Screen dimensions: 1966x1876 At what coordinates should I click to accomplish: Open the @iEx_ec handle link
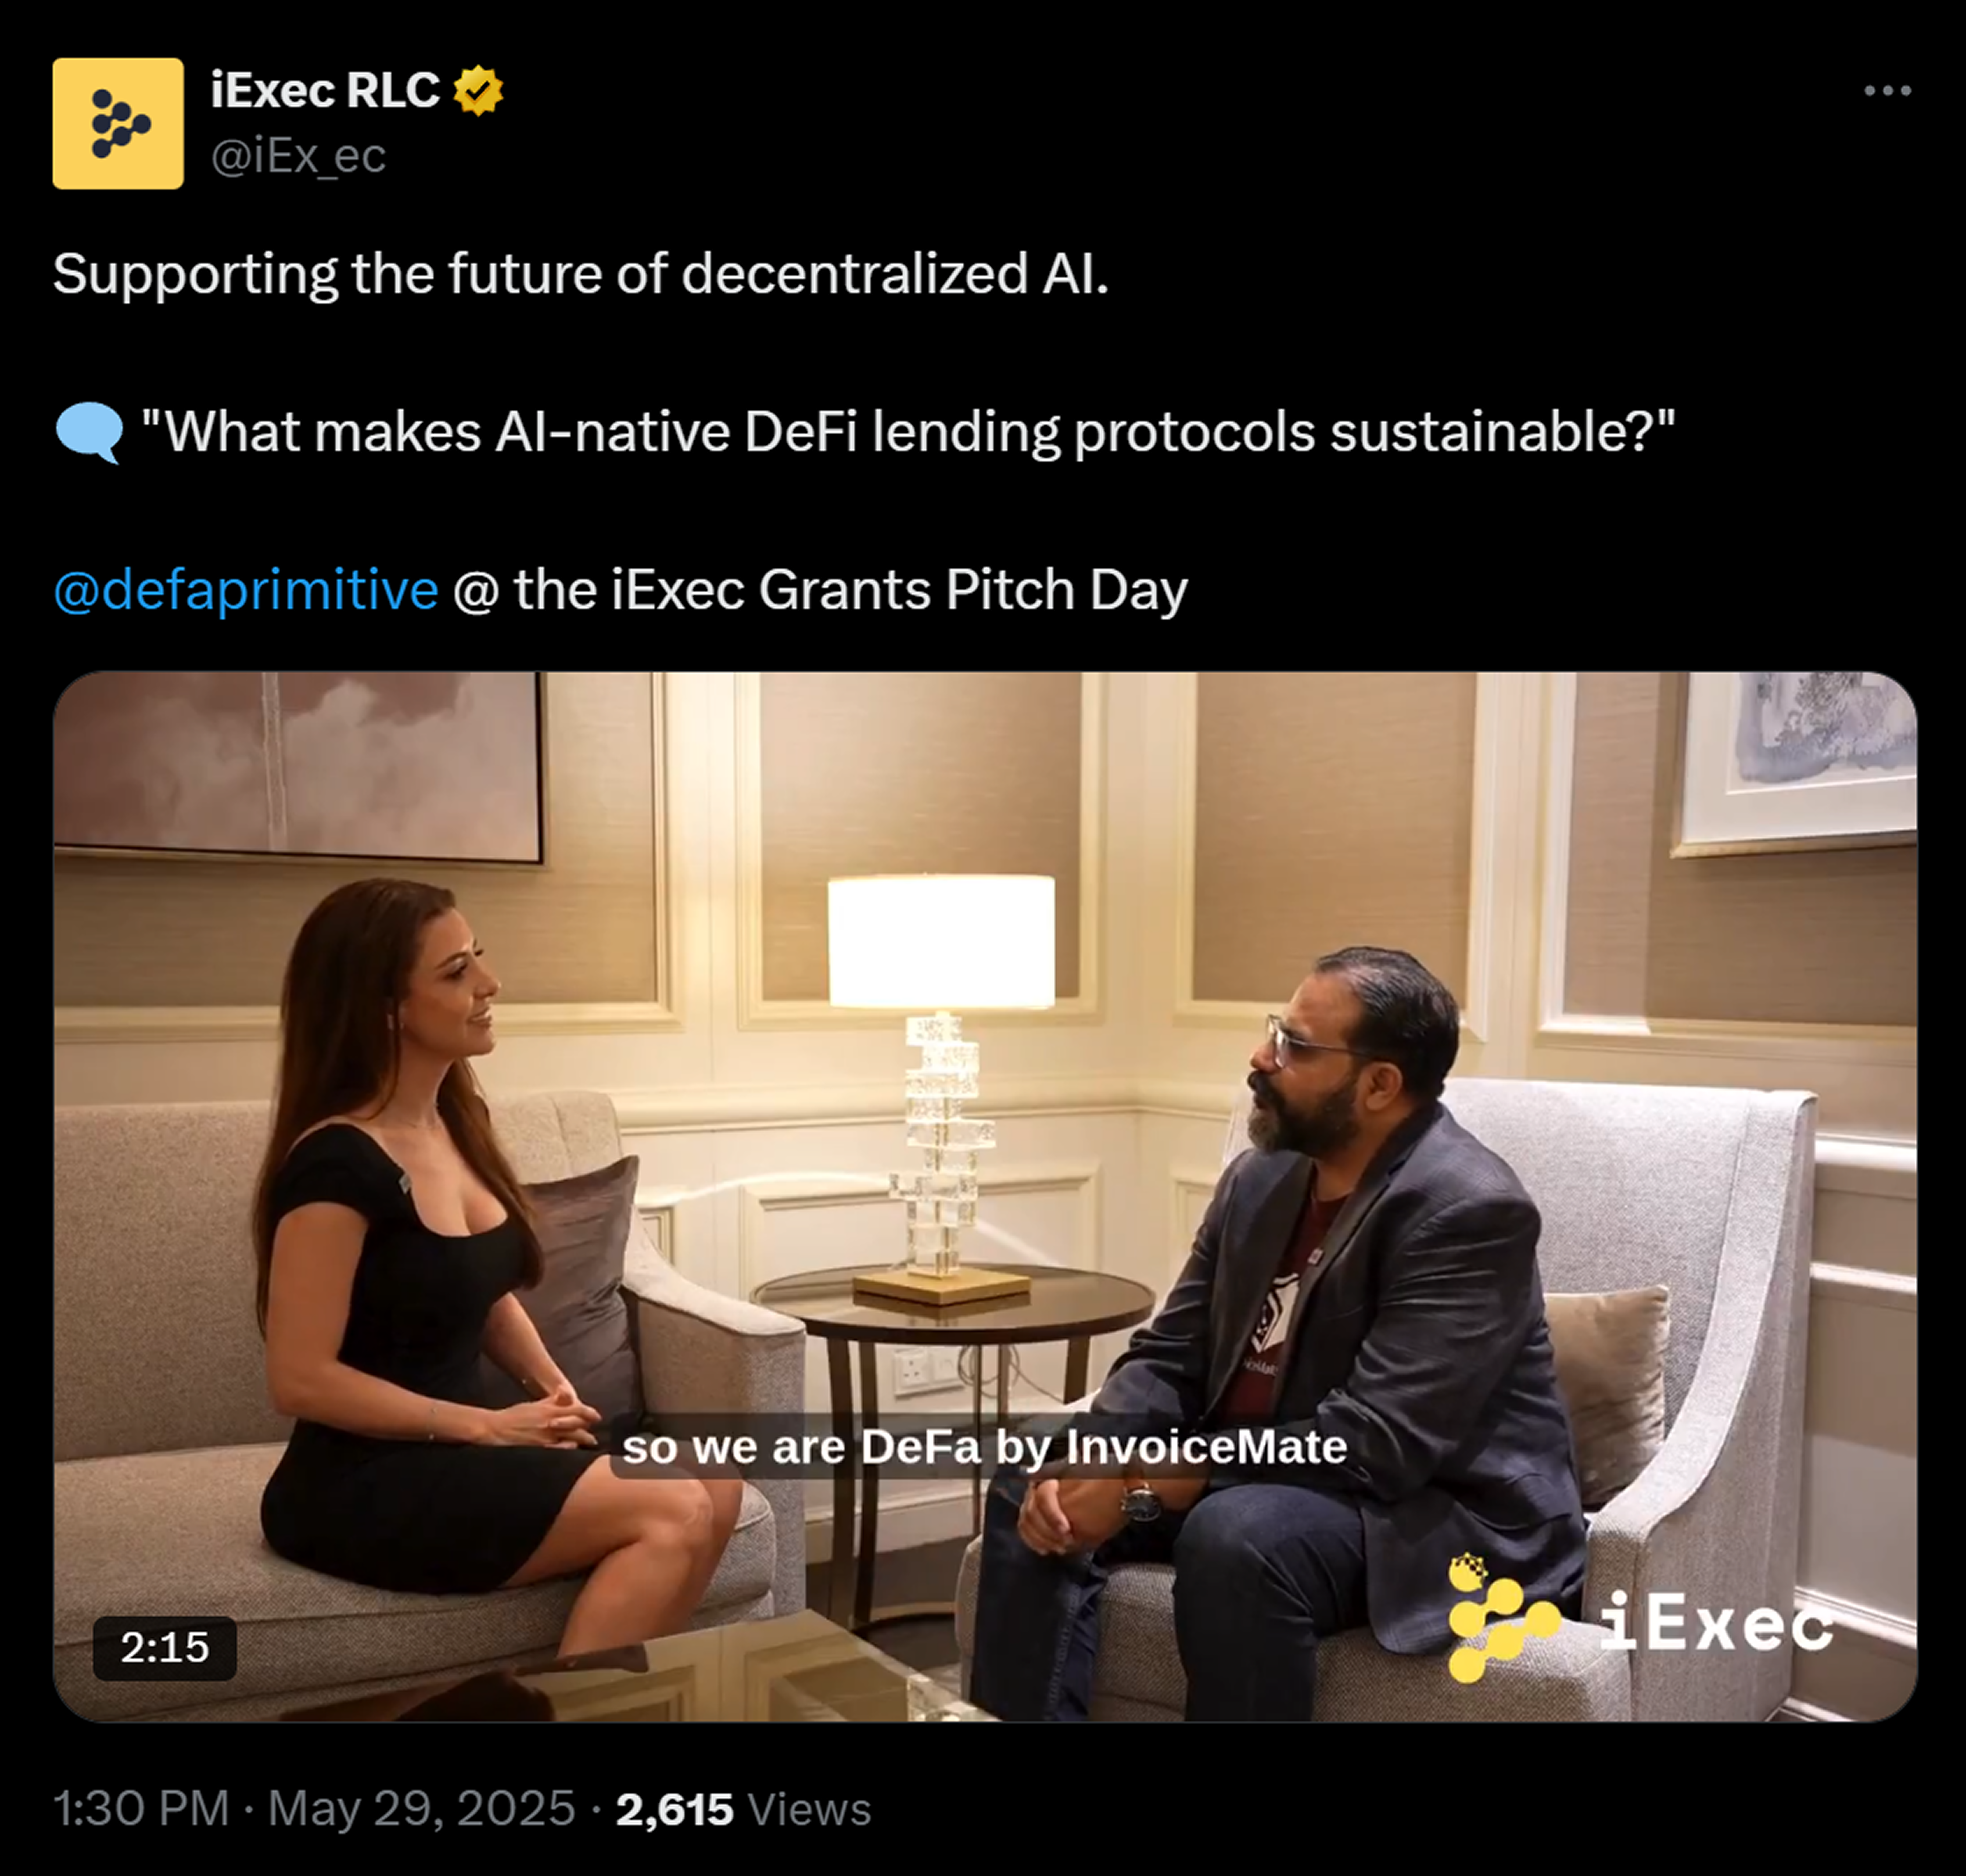click(x=298, y=156)
